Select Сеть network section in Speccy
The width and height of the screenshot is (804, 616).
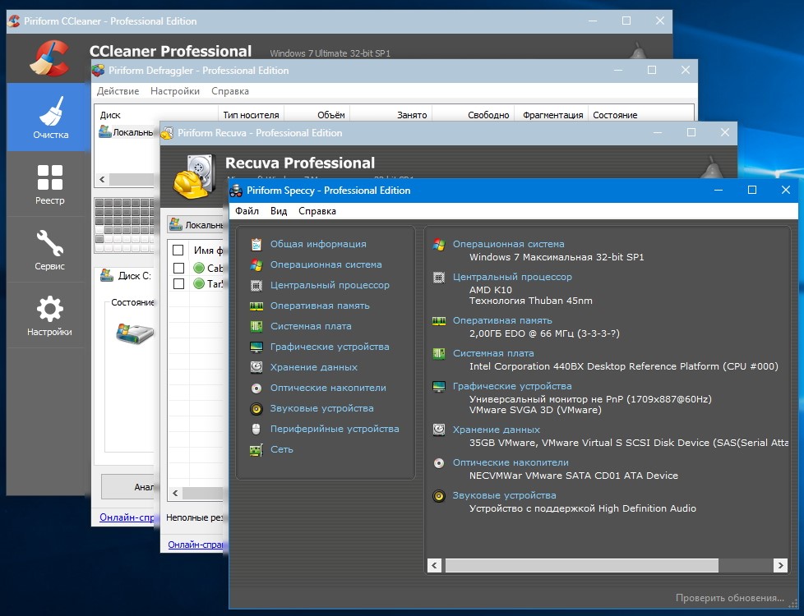pyautogui.click(x=281, y=449)
